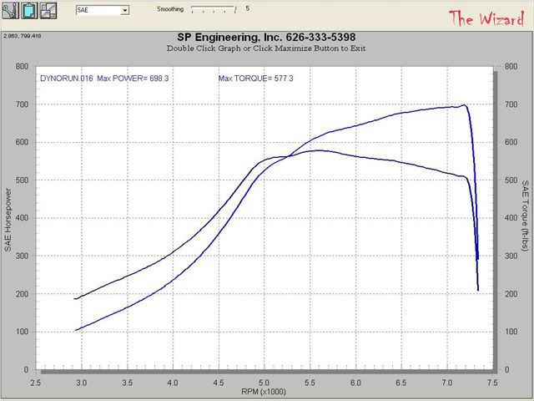
Task: Click the smoothing value 5
Action: 246,9
